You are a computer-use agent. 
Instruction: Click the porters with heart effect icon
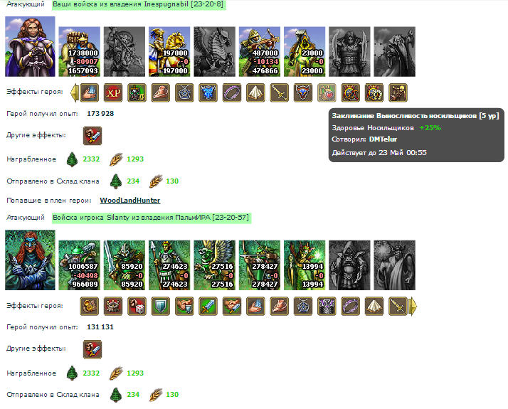coord(327,93)
